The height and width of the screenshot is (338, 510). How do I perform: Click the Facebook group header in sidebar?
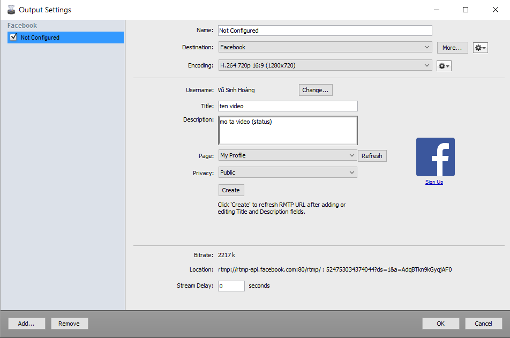[22, 26]
